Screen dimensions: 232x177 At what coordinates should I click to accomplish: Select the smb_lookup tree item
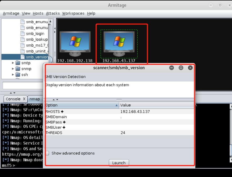pos(37,39)
